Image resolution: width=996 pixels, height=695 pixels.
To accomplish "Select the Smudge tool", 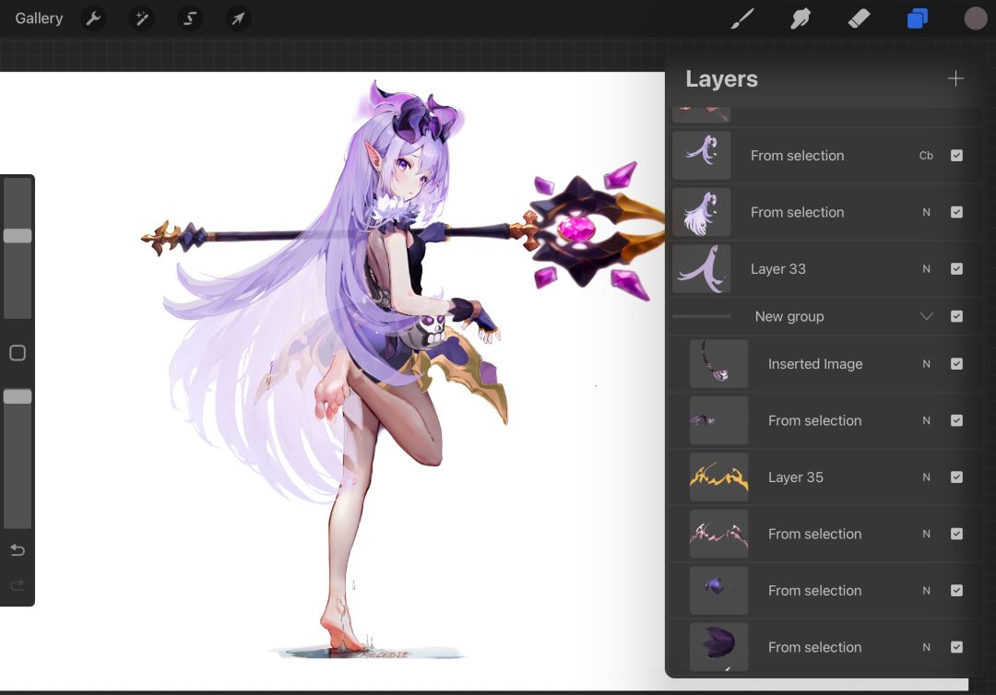I will (800, 18).
